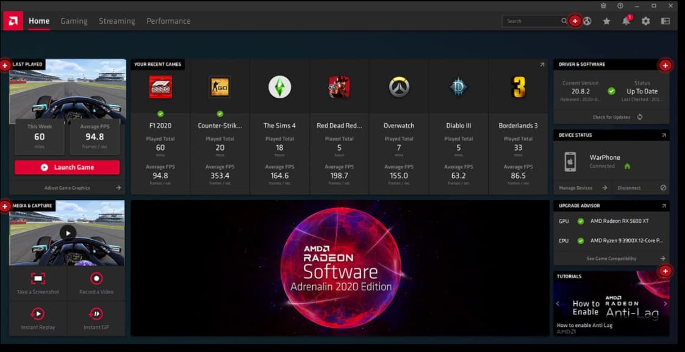
Task: Click the Disconnect circle icon
Action: click(x=663, y=188)
